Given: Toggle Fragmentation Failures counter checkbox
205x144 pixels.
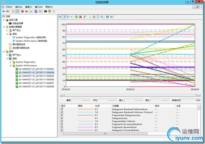Looking at the screenshot, I should click(62, 121).
